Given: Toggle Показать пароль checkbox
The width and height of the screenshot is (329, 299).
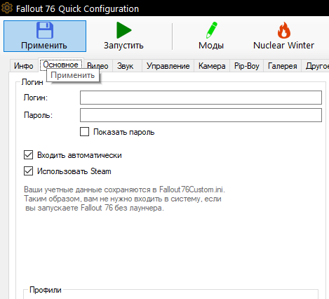Looking at the screenshot, I should (x=84, y=131).
